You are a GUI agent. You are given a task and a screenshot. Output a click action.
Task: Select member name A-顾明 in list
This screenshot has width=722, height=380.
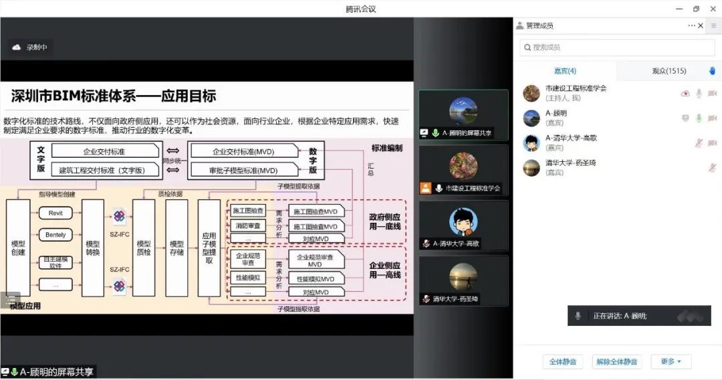[556, 113]
